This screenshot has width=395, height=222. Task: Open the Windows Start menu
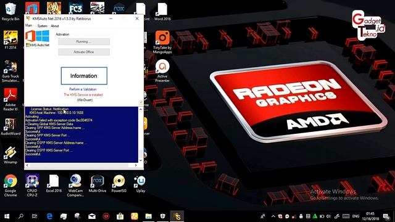pyautogui.click(x=7, y=216)
